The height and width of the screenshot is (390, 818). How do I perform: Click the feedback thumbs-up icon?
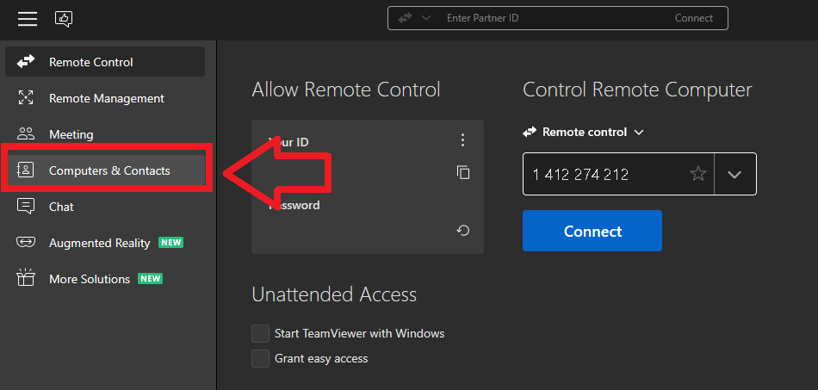coord(64,19)
